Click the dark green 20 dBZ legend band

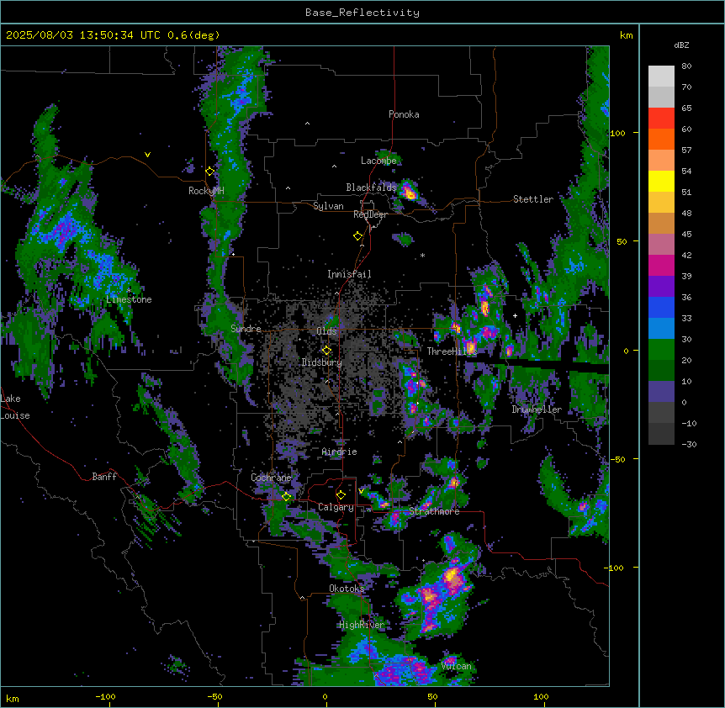point(661,370)
